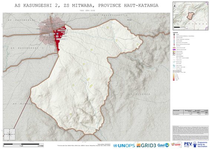Select the blue cross marker in red zone
The image size is (210, 149).
click(57, 34)
